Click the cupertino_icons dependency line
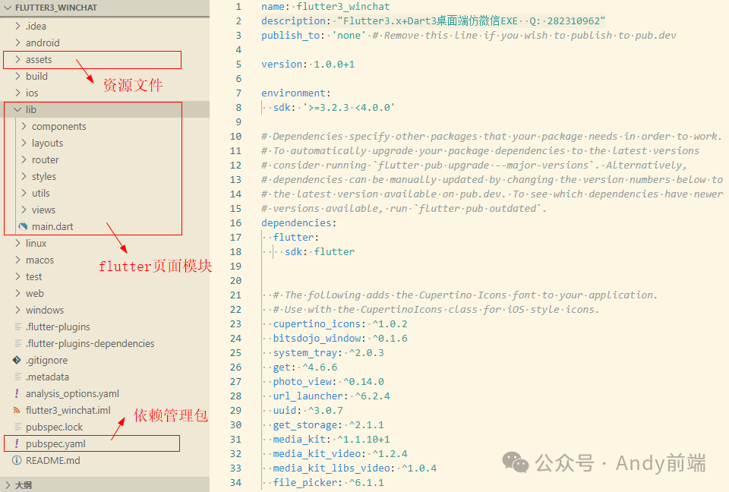This screenshot has height=492, width=729. pyautogui.click(x=340, y=323)
